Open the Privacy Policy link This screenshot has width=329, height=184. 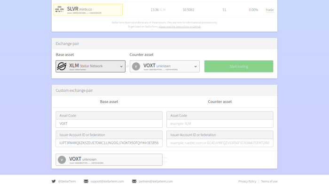click(247, 181)
